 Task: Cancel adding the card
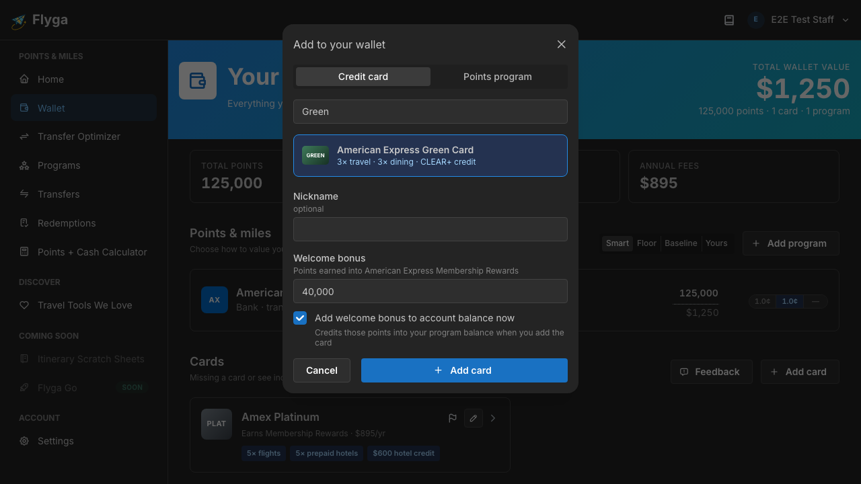322,370
